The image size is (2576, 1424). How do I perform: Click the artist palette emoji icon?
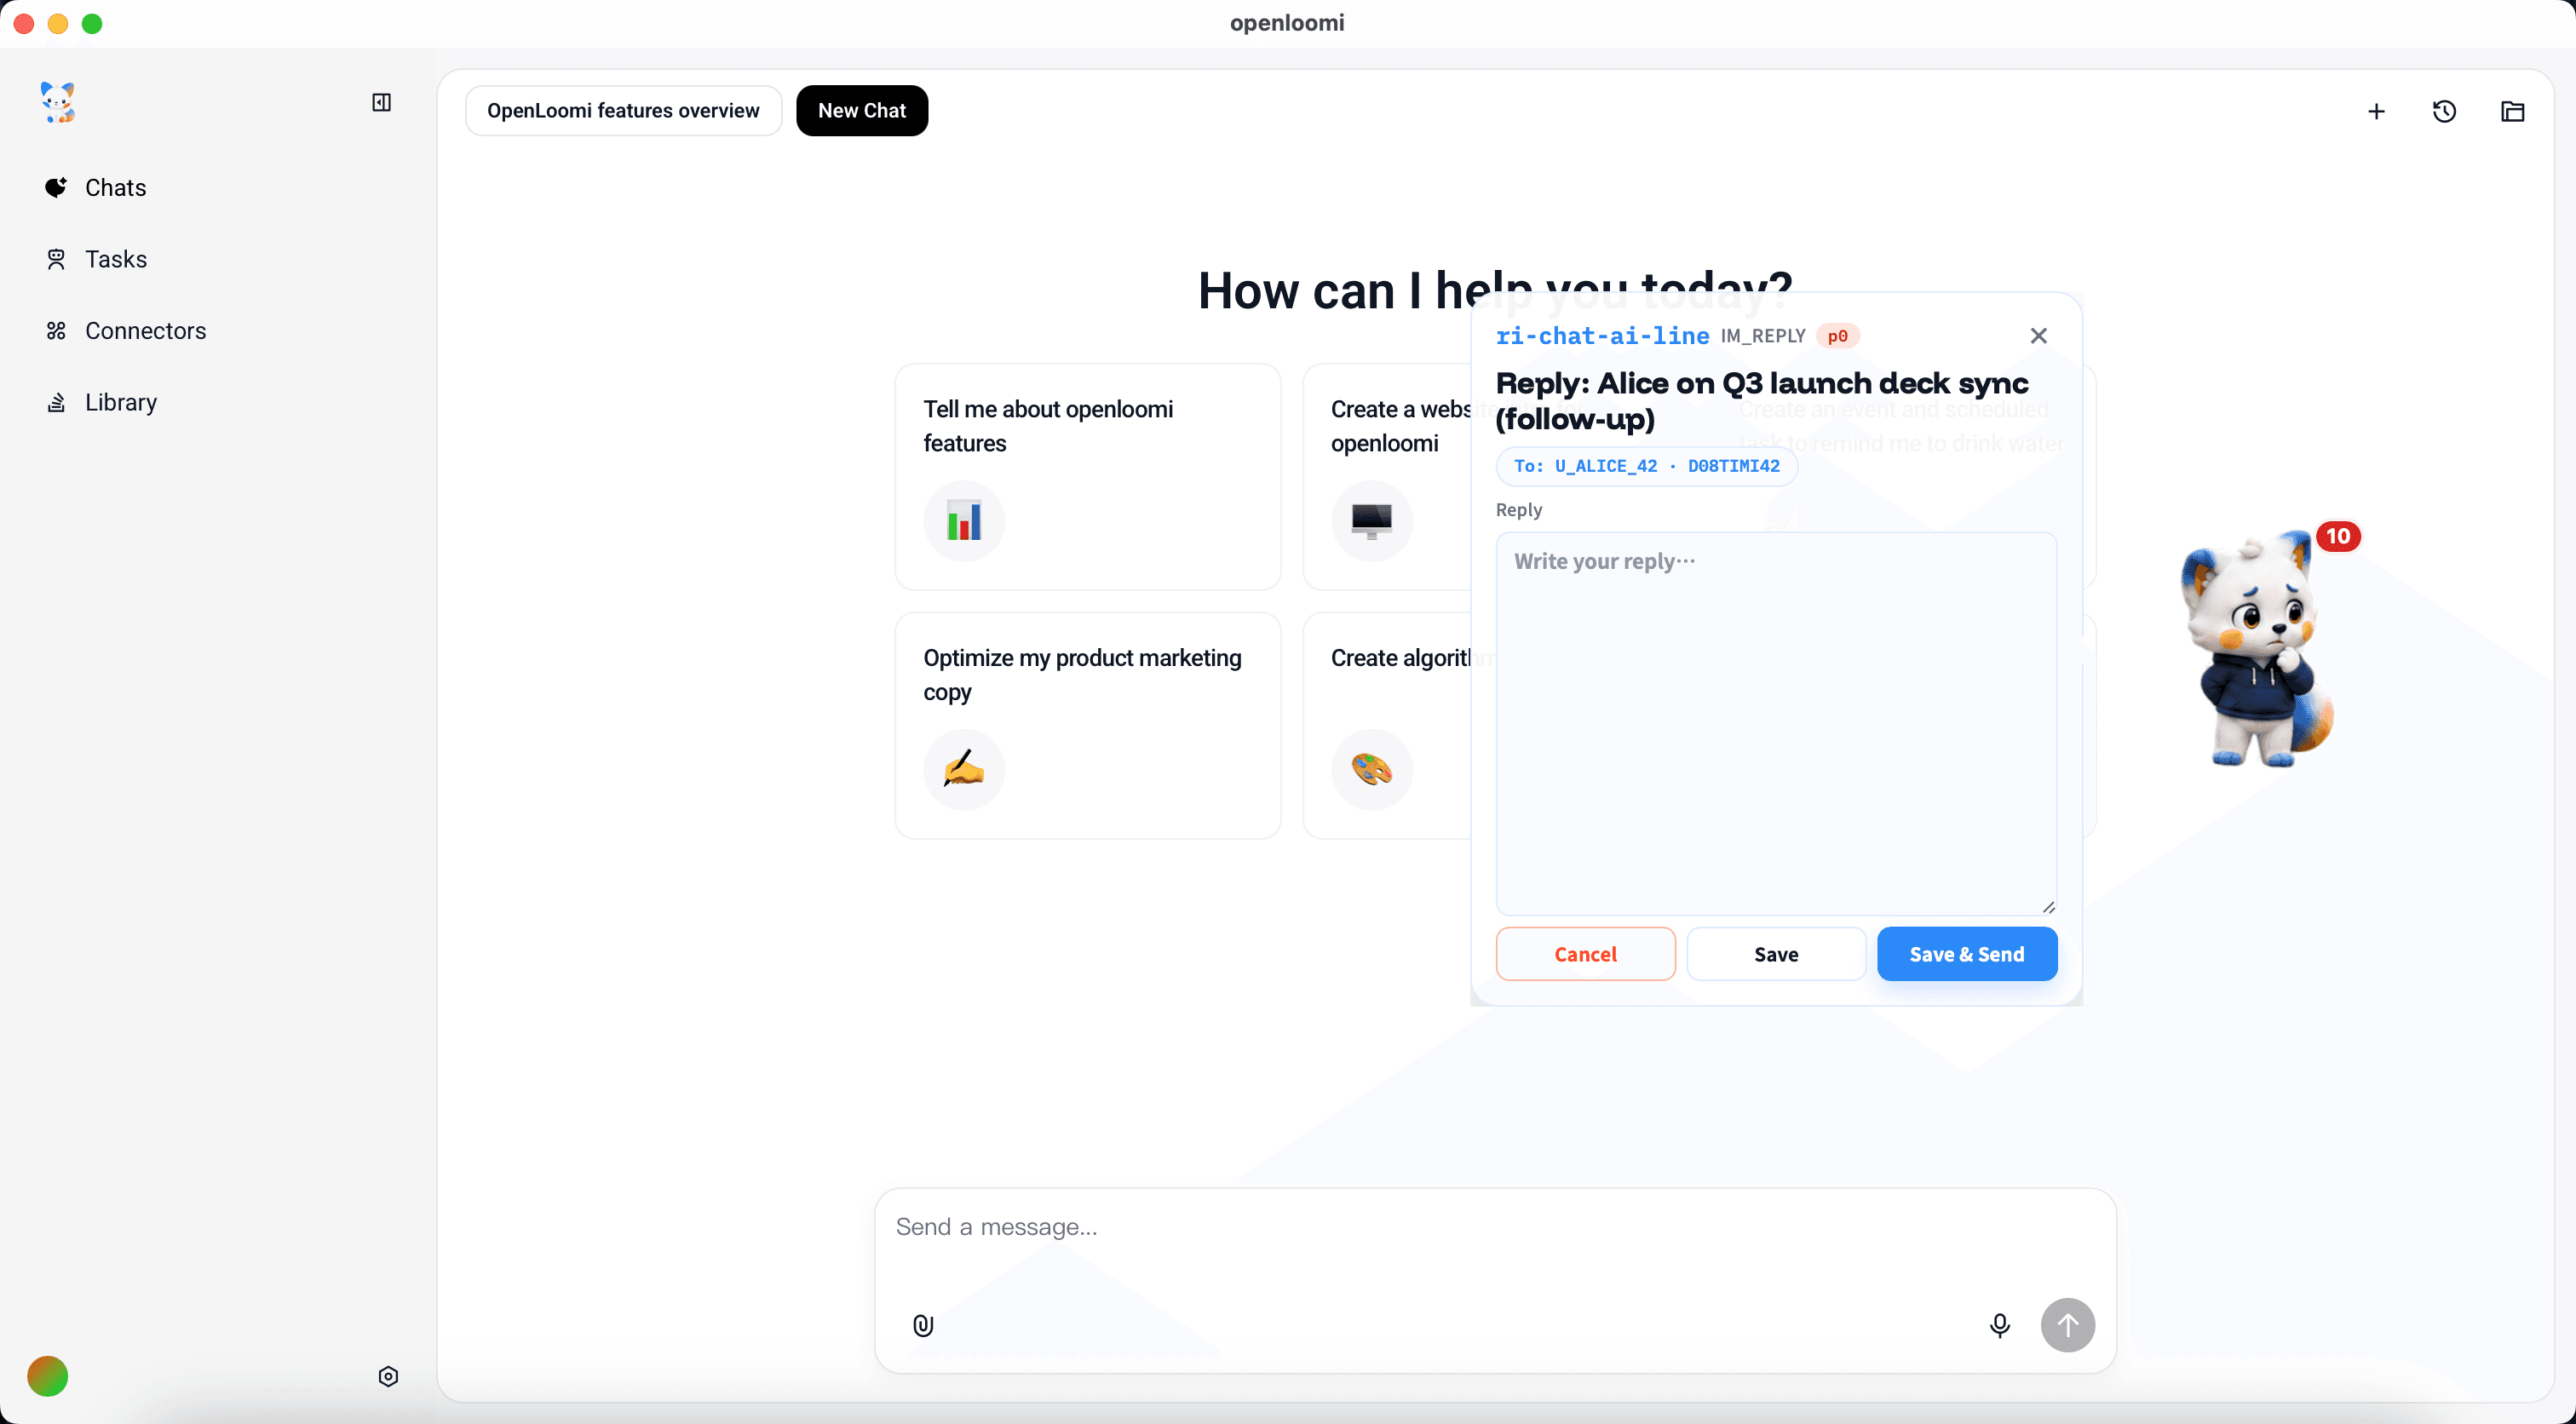click(1371, 769)
